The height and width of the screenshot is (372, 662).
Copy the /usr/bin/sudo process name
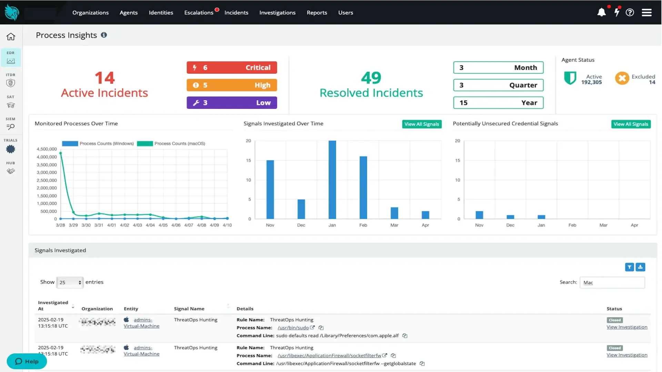pyautogui.click(x=321, y=328)
